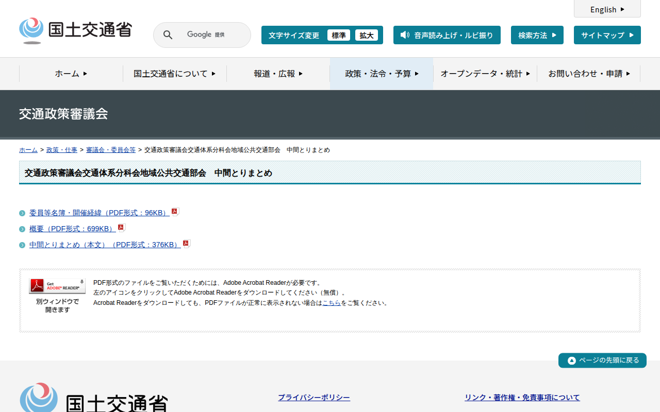Image resolution: width=660 pixels, height=412 pixels.
Task: Click the PDF icon beside 中間とりまとめ（本文） link
Action: tap(187, 244)
